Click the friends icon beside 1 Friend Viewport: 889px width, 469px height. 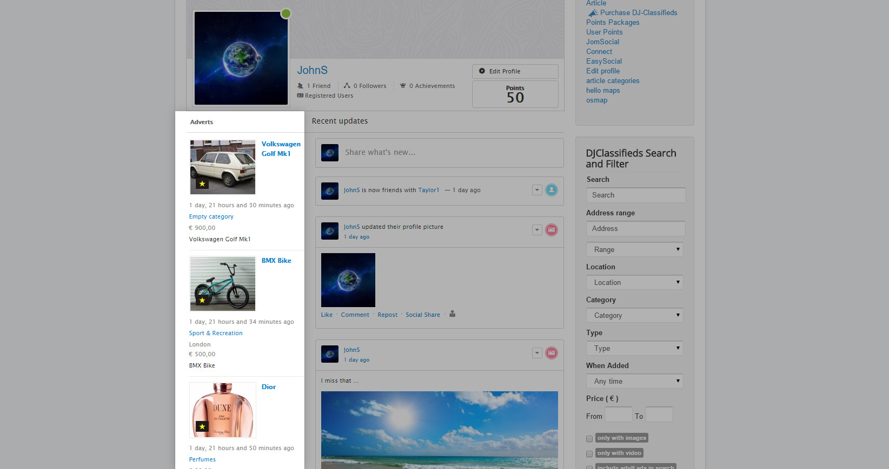tap(300, 86)
